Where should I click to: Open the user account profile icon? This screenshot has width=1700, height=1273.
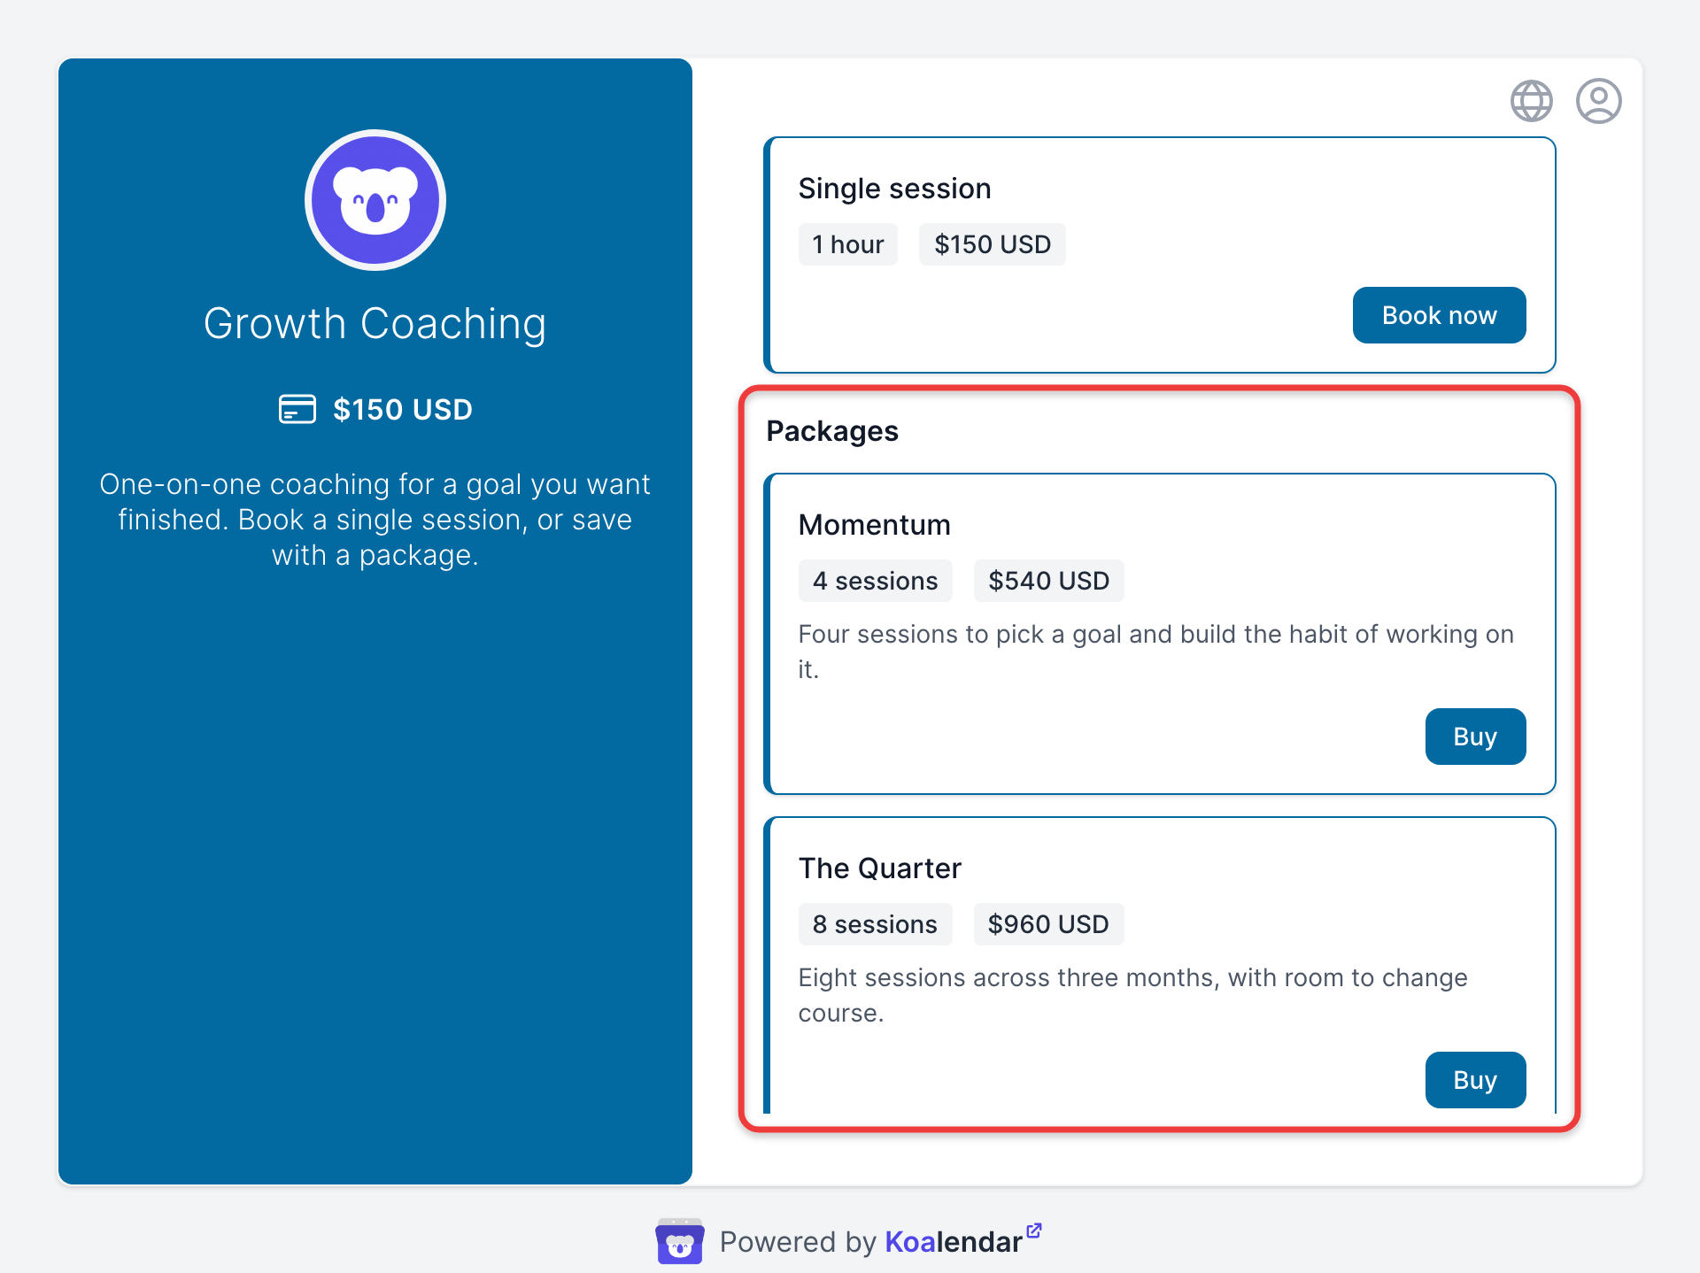click(1598, 101)
